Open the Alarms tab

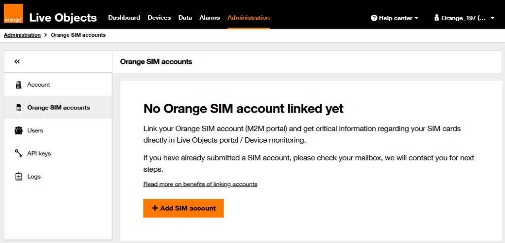(210, 18)
